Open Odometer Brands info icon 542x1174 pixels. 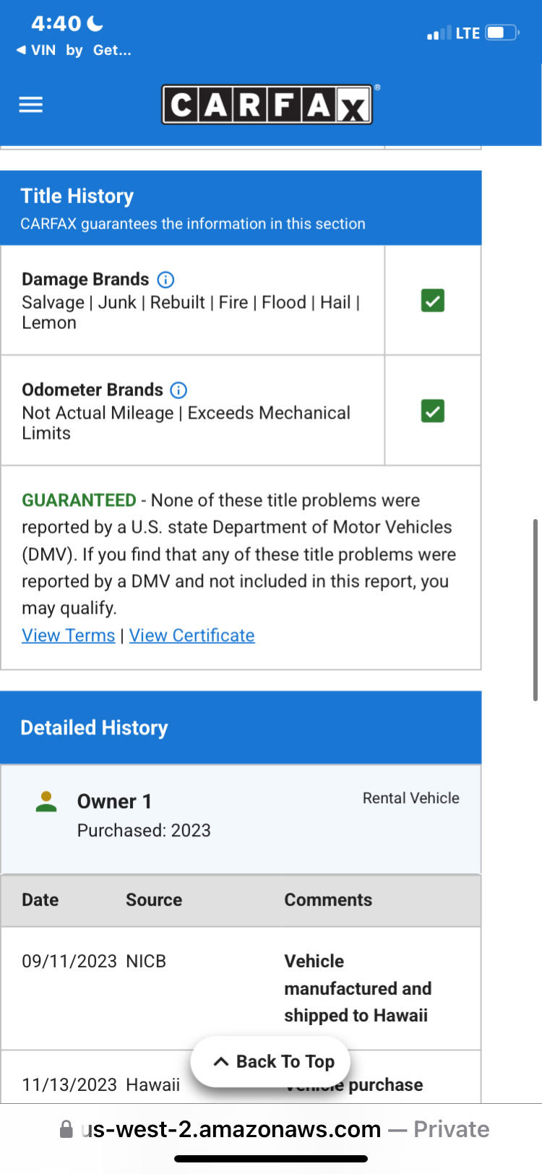[178, 390]
